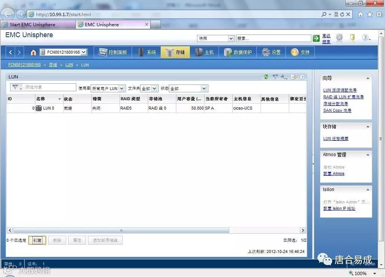This screenshot has height=277, width=385.
Task: Open the LUN 资源调配向导 link
Action: (x=340, y=90)
